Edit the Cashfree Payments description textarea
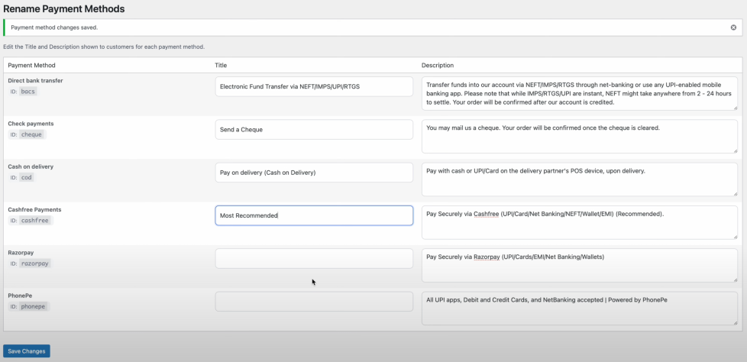This screenshot has width=747, height=362. (579, 222)
